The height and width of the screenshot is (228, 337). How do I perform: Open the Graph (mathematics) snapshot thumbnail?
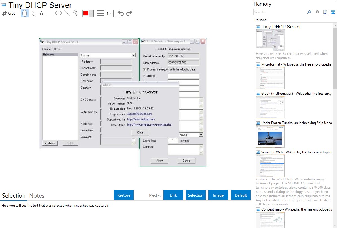[x=270, y=107]
